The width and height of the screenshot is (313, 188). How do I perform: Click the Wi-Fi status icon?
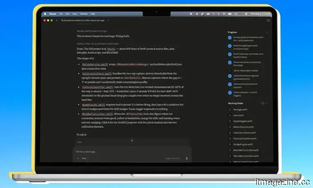pyautogui.click(x=224, y=14)
